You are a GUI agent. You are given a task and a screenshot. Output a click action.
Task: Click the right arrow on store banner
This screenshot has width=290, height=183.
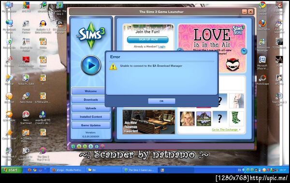click(244, 51)
